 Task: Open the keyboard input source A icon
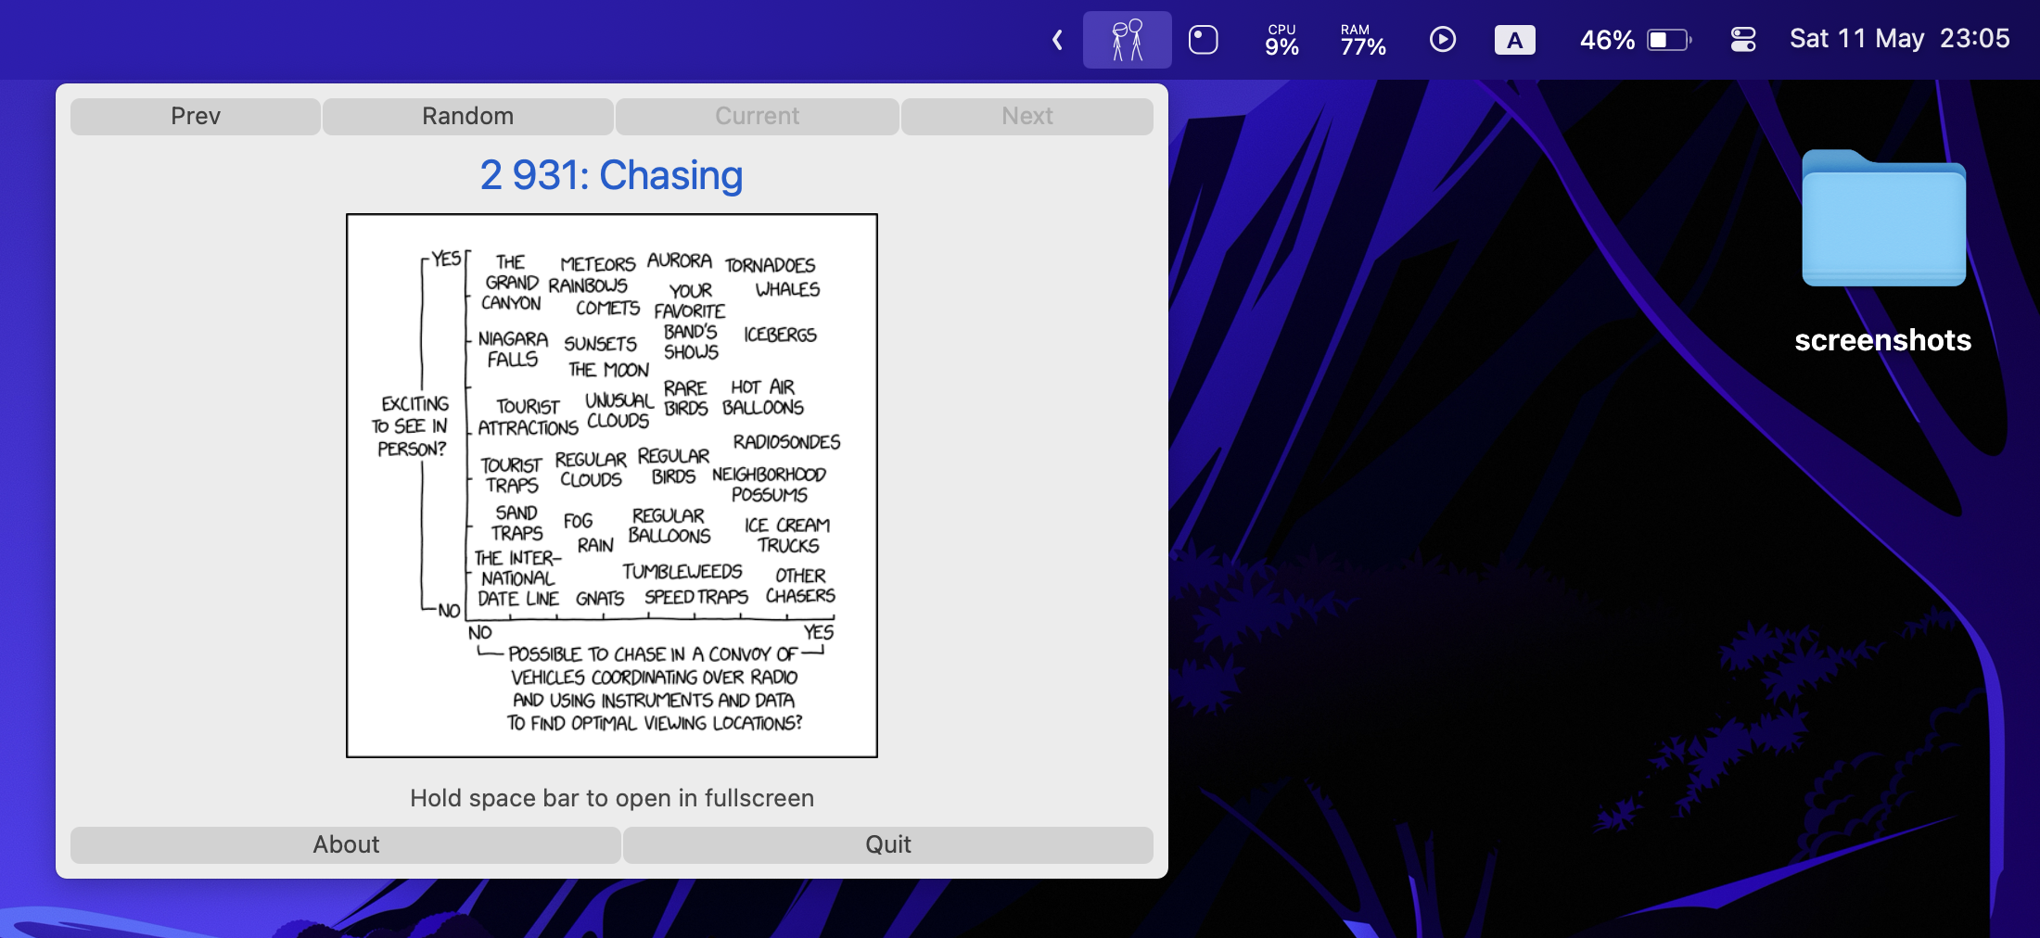[1514, 40]
